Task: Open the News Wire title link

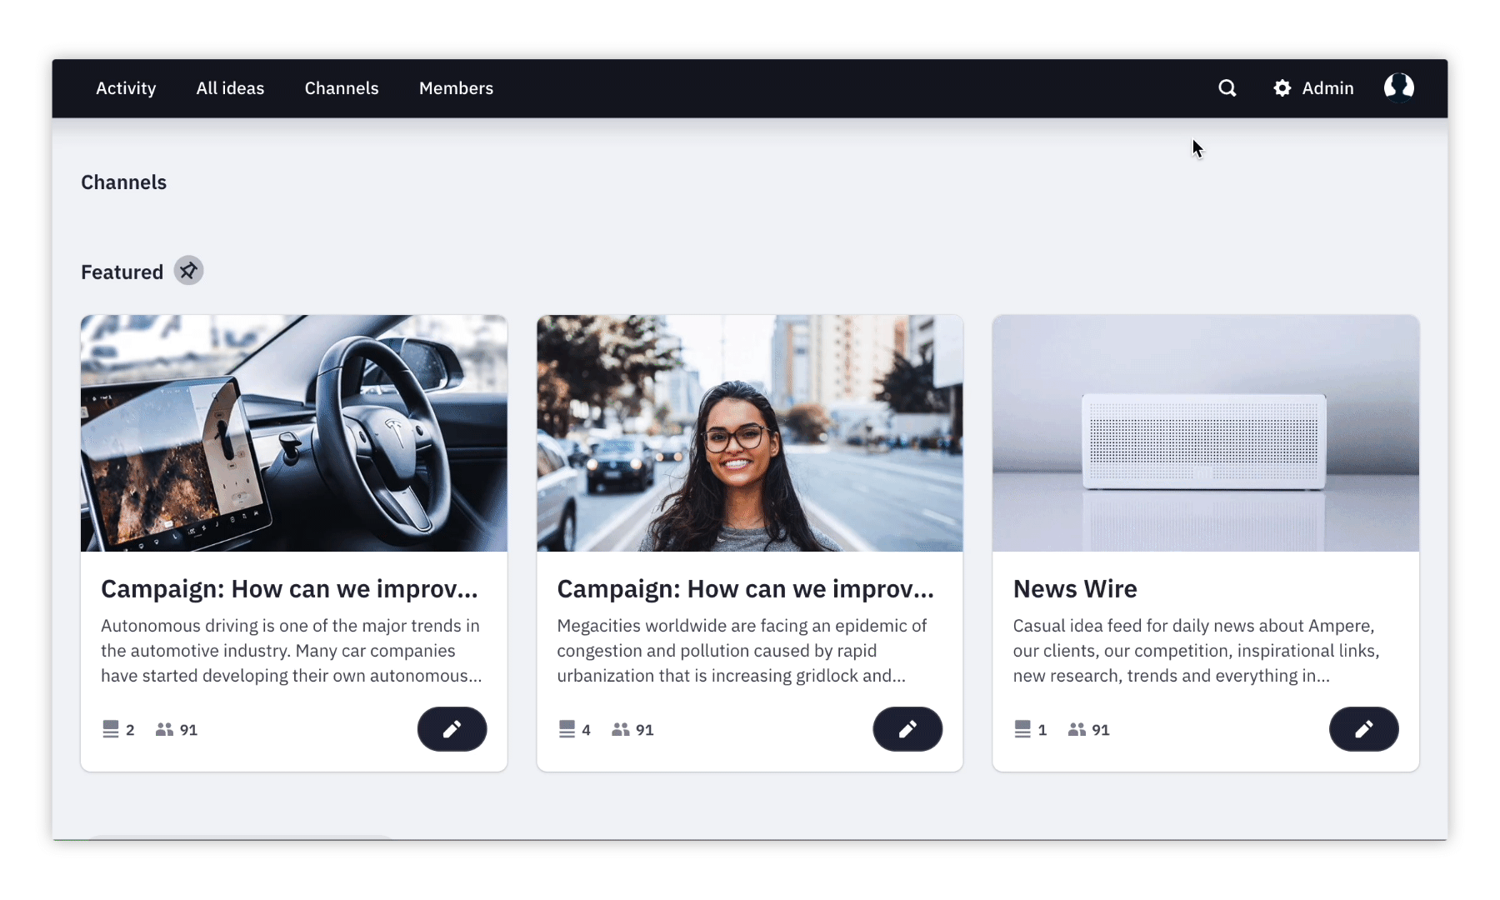Action: tap(1075, 589)
